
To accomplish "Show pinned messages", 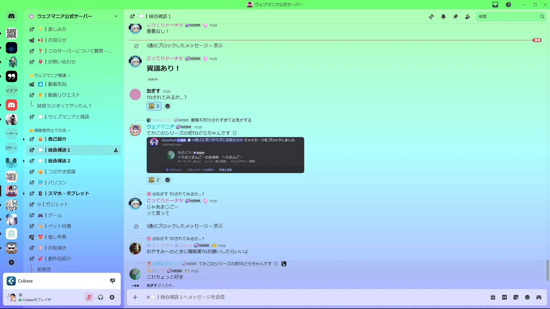I will [455, 17].
